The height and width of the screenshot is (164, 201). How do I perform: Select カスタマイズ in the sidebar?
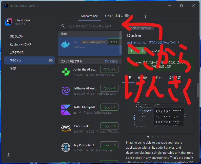29,52
